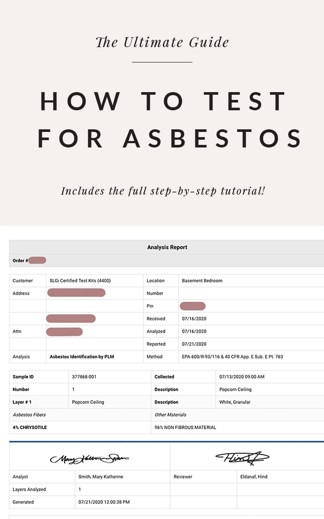Select 'Asbestos Identification by PLM' analysis text
The width and height of the screenshot is (324, 519).
point(82,357)
